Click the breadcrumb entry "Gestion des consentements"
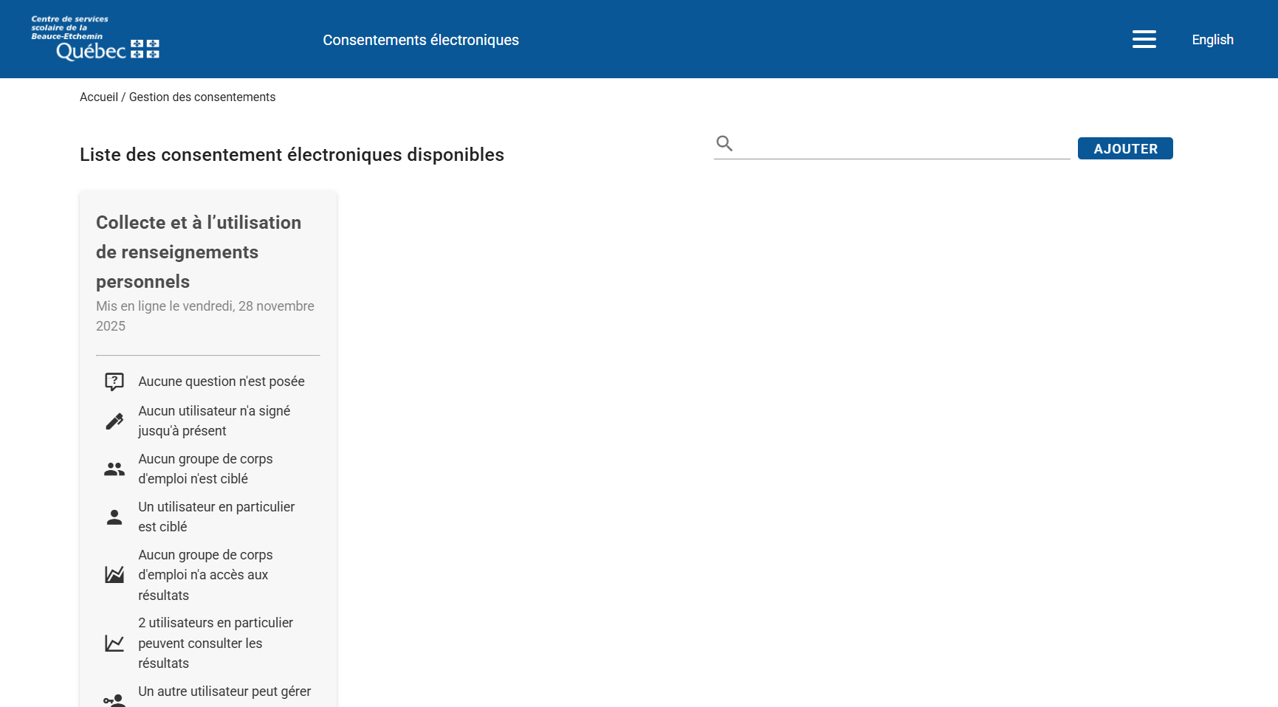This screenshot has height=707, width=1278. pos(202,97)
